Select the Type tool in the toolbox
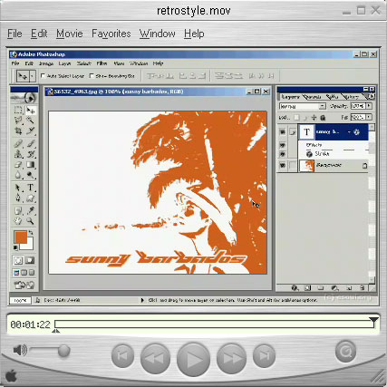Screen dimensions: 387x387 tap(30, 188)
